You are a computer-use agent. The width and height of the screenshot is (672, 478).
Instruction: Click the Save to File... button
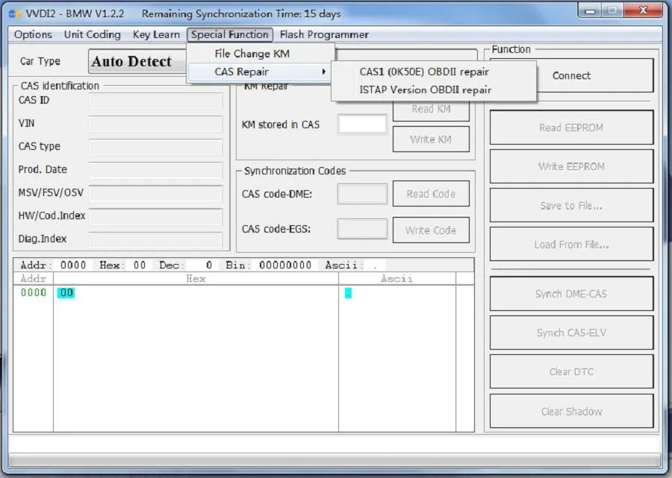pos(571,205)
